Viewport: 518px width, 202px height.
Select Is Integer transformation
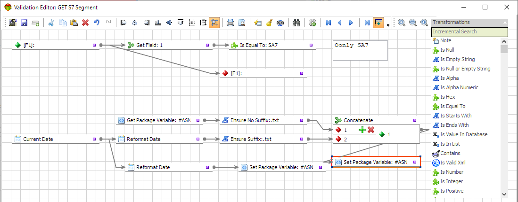(x=452, y=182)
